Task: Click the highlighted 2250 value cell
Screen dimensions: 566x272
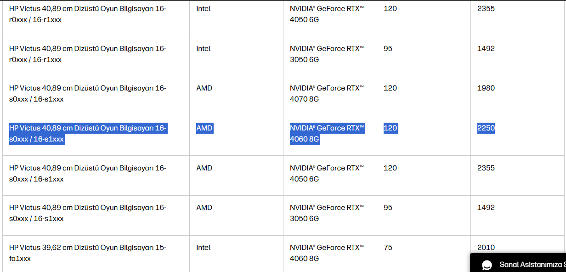Action: point(486,128)
